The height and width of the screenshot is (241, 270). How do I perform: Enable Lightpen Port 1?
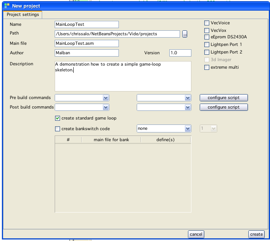point(207,45)
